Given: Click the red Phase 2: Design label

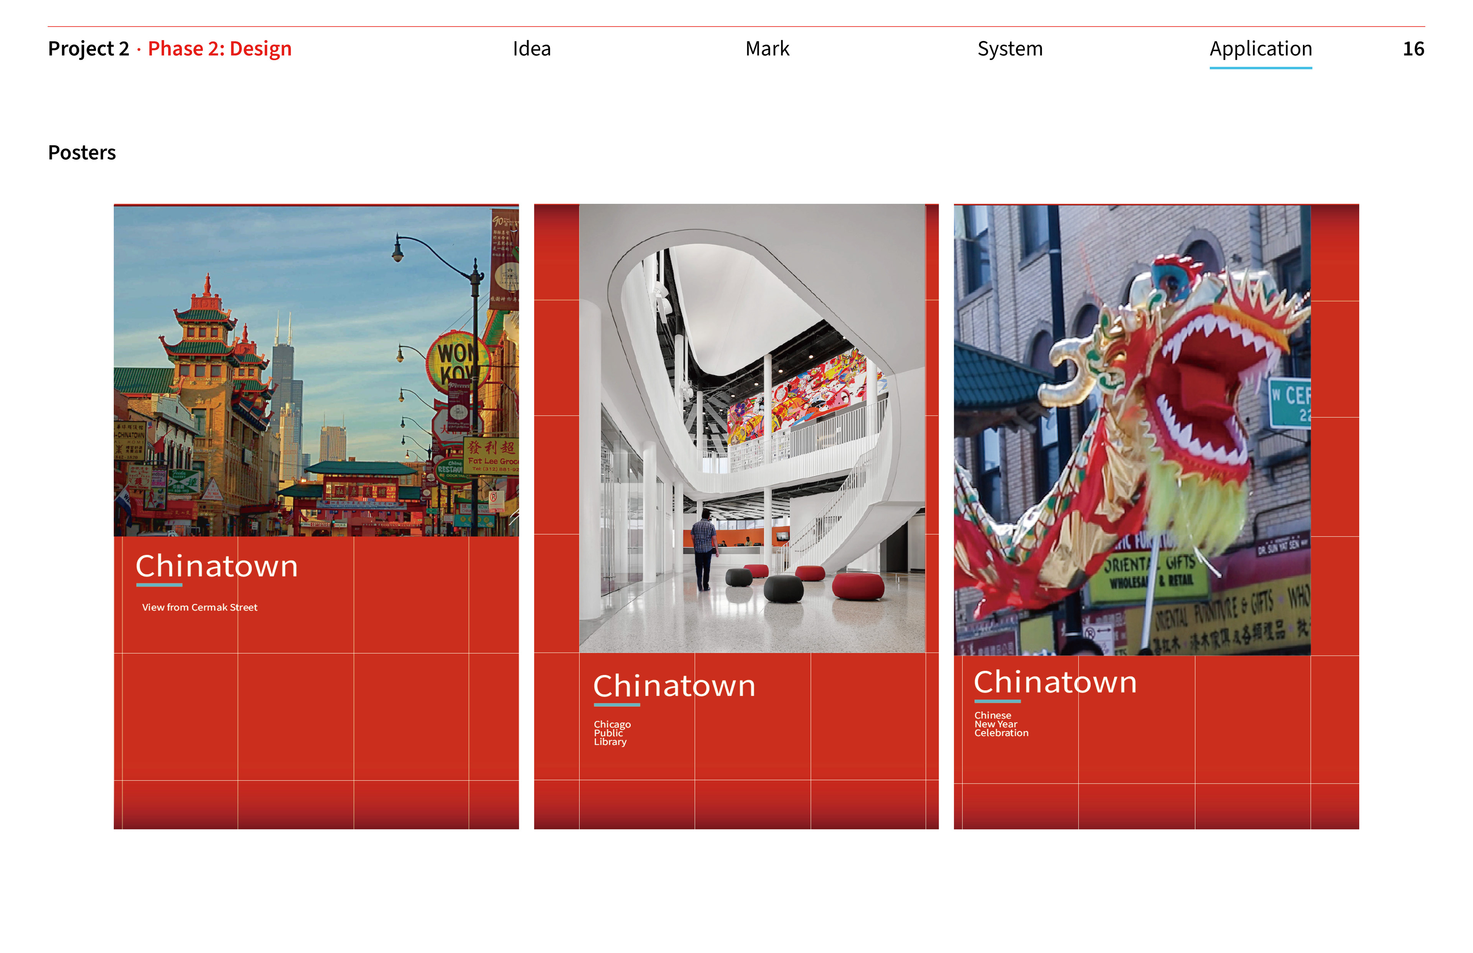Looking at the screenshot, I should point(220,48).
